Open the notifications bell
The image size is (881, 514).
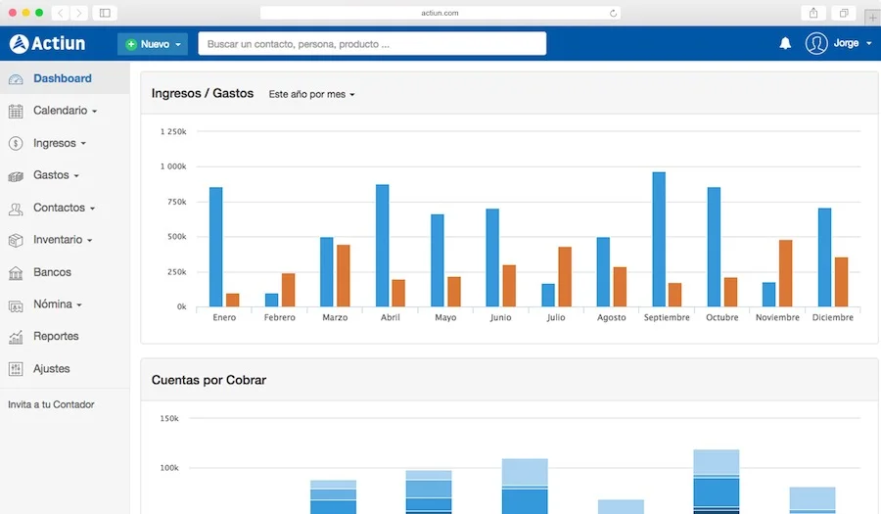click(785, 43)
